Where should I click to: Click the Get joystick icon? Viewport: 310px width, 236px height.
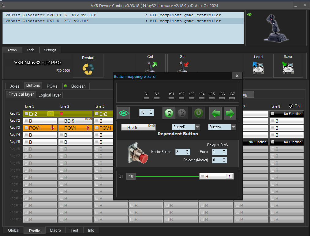[151, 67]
